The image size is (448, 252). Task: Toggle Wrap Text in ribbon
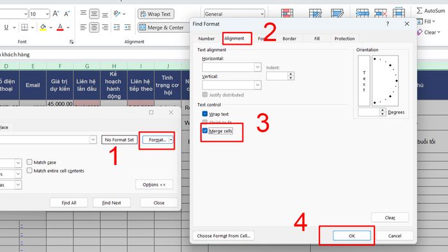(x=156, y=14)
